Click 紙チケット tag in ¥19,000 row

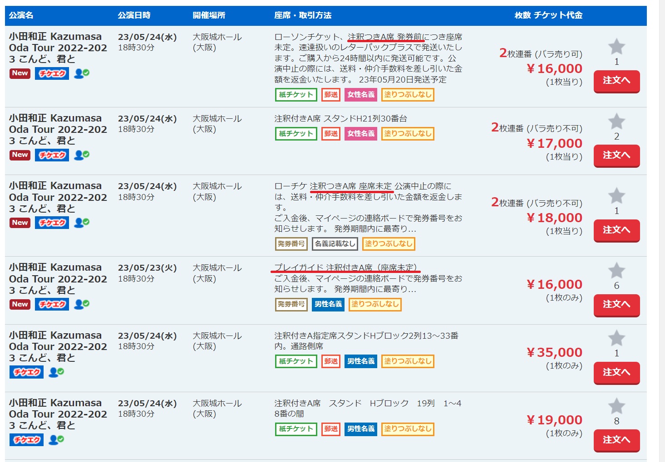pyautogui.click(x=296, y=429)
